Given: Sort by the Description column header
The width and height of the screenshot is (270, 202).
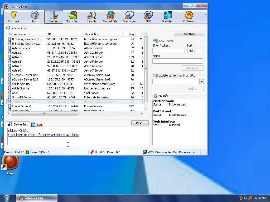Looking at the screenshot, I should pyautogui.click(x=103, y=34).
